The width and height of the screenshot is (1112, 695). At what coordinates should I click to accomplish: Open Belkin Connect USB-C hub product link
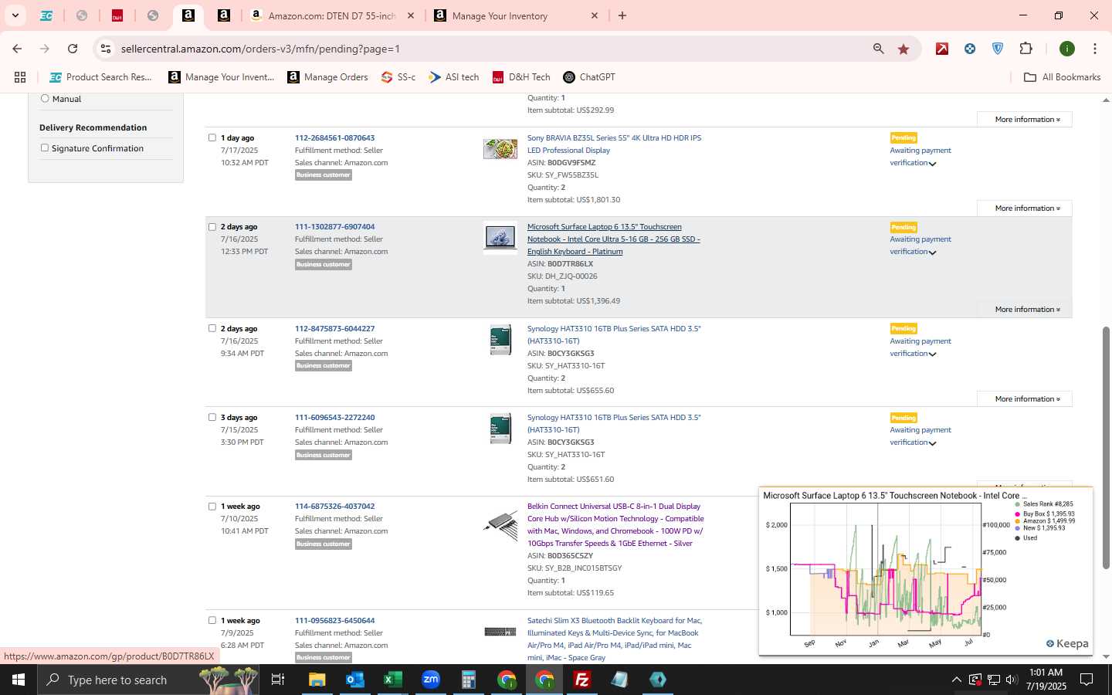coord(615,525)
